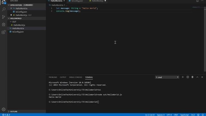Click the line number 2 in gutter
Viewport: 206px width, 116px height.
coord(51,11)
